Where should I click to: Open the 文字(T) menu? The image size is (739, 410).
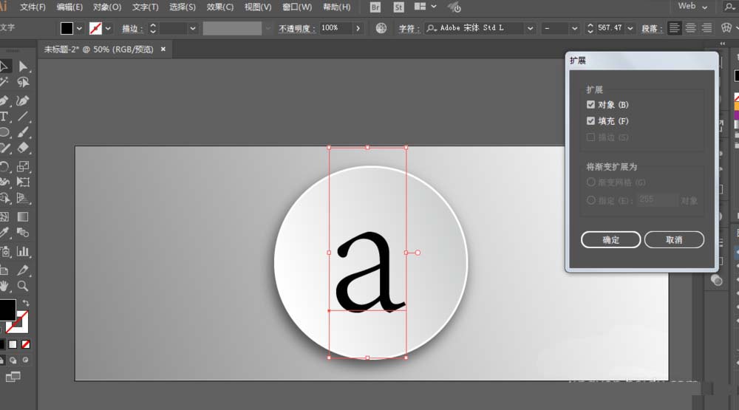pos(145,7)
